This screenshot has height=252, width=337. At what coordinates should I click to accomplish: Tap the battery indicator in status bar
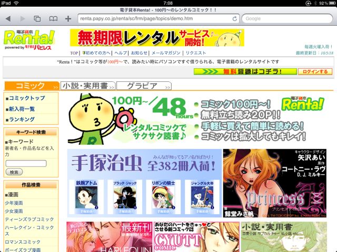[332, 3]
